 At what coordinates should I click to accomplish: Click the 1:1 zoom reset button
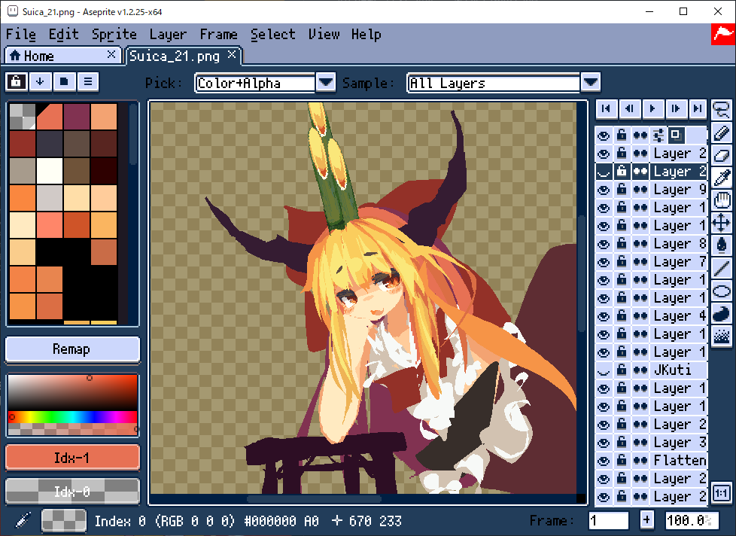(722, 493)
